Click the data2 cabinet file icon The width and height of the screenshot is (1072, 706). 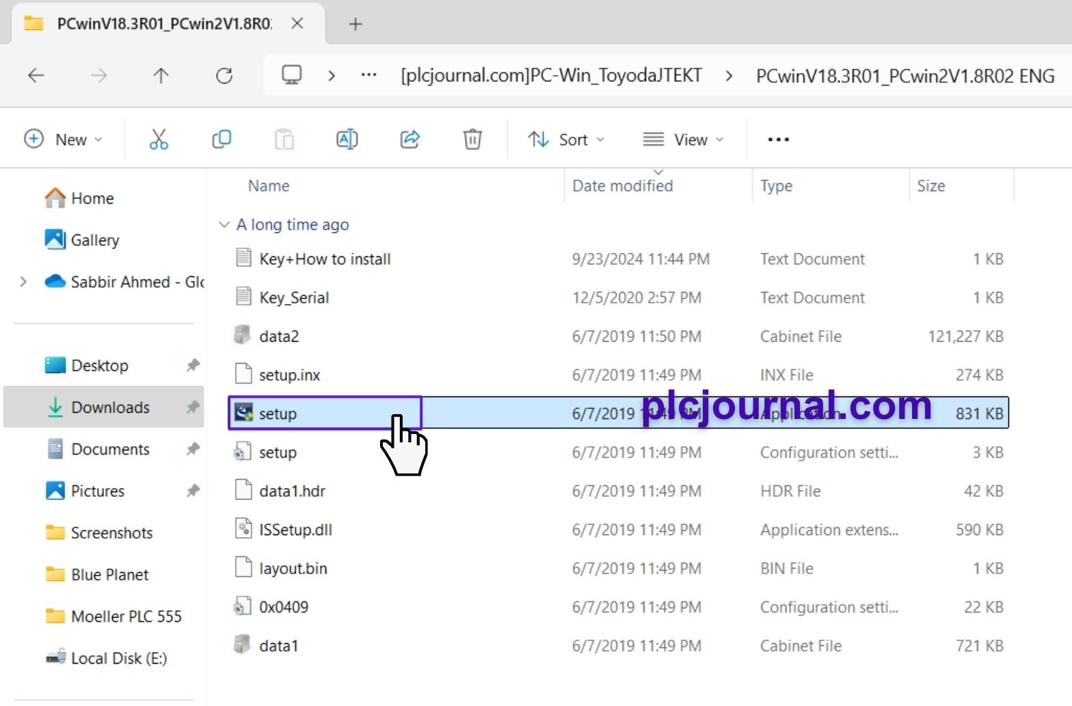click(242, 335)
